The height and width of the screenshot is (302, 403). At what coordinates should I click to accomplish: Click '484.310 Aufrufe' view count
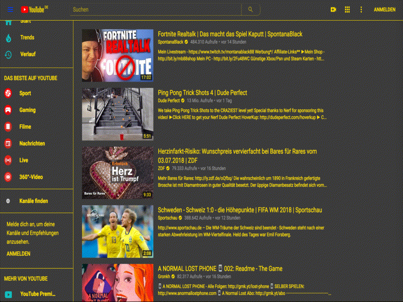pyautogui.click(x=204, y=42)
